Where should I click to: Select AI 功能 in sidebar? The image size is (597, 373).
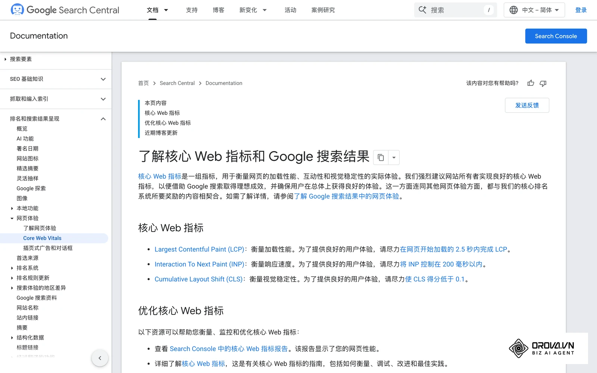(x=25, y=139)
